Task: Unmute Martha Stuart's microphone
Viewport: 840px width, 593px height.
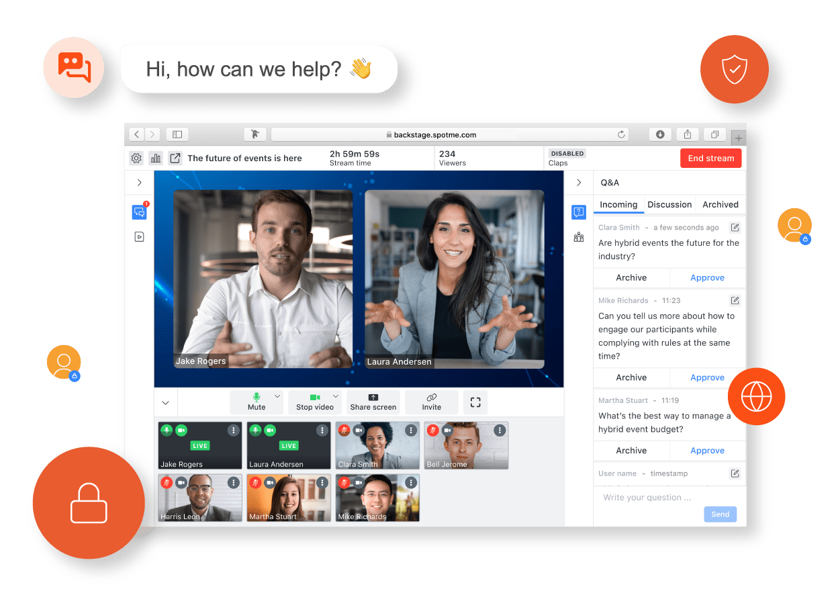Action: point(255,482)
